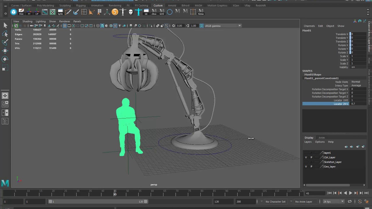Viewport: 372px width, 209px height.
Task: Click the blue circle shelf icon
Action: tap(170, 12)
